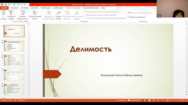Click editor scrollbar down arrow

click(187, 89)
